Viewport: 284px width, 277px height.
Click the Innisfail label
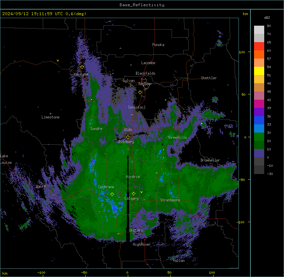pyautogui.click(x=137, y=107)
